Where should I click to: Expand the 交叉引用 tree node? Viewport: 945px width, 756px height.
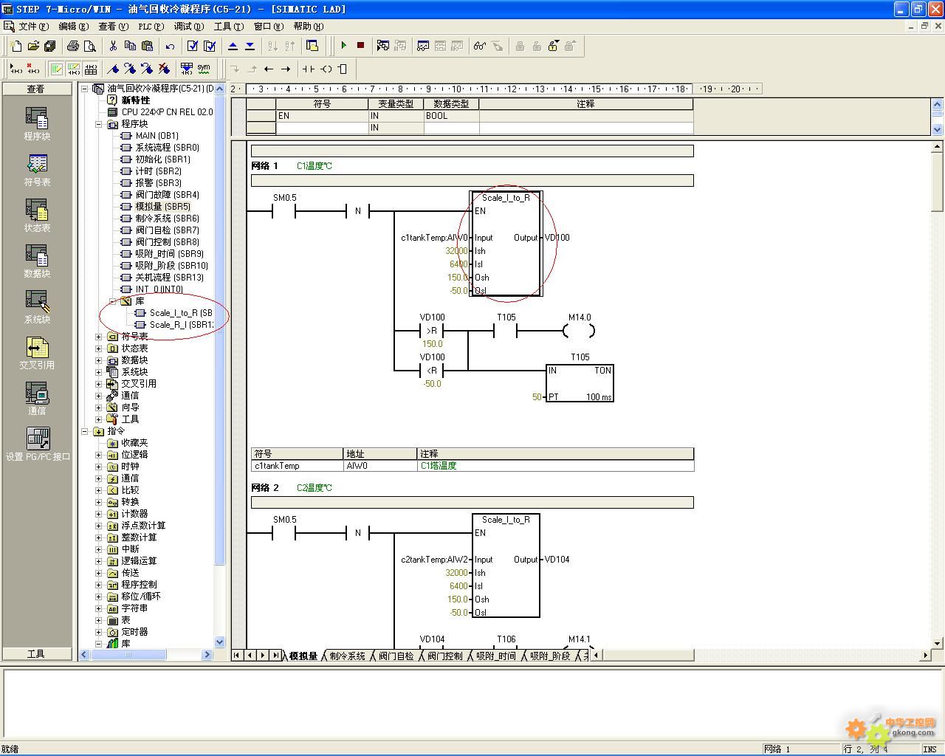99,384
